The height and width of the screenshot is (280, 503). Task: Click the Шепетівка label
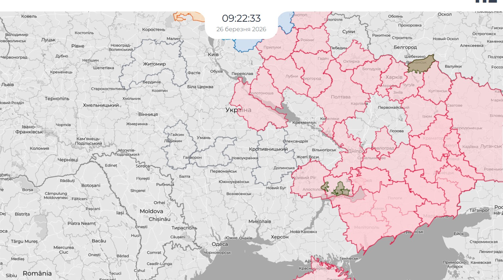tap(104, 68)
